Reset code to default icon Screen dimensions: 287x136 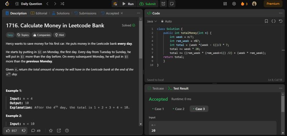[281, 21]
